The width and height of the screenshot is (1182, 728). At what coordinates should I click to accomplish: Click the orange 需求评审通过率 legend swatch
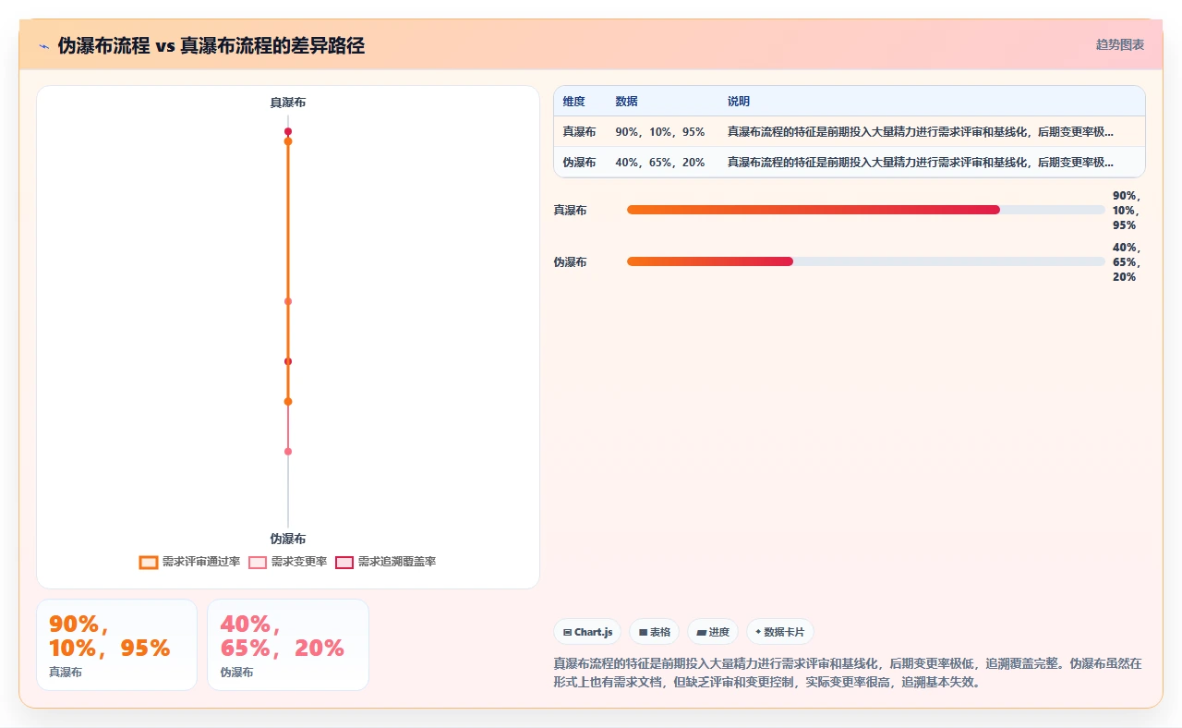point(149,562)
